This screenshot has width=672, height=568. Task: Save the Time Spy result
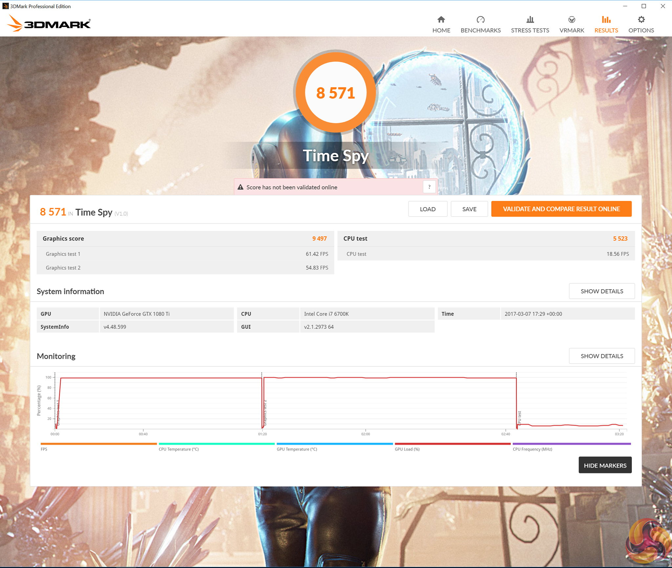click(x=469, y=209)
